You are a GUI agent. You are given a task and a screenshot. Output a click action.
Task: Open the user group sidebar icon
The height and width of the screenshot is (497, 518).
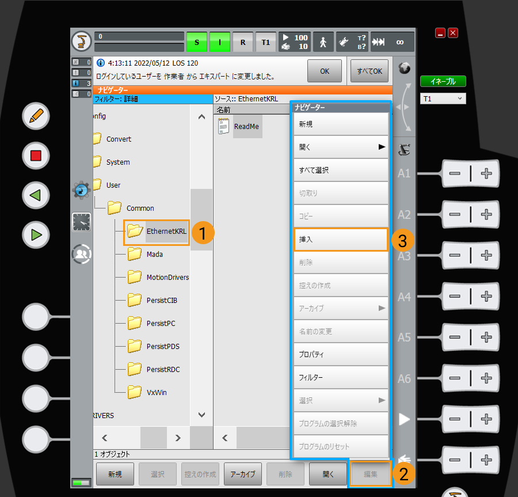click(81, 254)
